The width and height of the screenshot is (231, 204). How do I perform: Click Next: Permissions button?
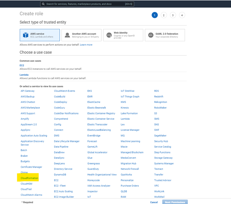click(175, 202)
